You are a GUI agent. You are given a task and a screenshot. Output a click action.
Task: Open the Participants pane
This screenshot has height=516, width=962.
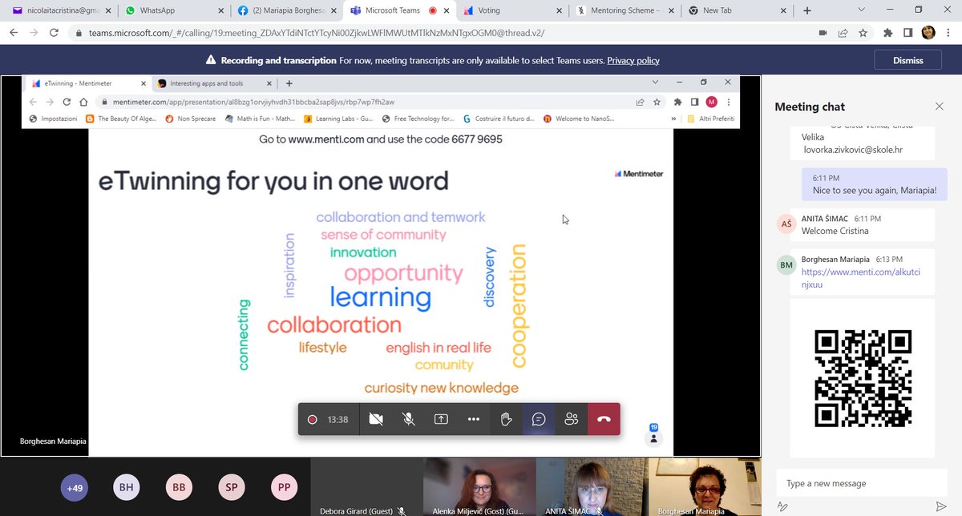point(571,418)
